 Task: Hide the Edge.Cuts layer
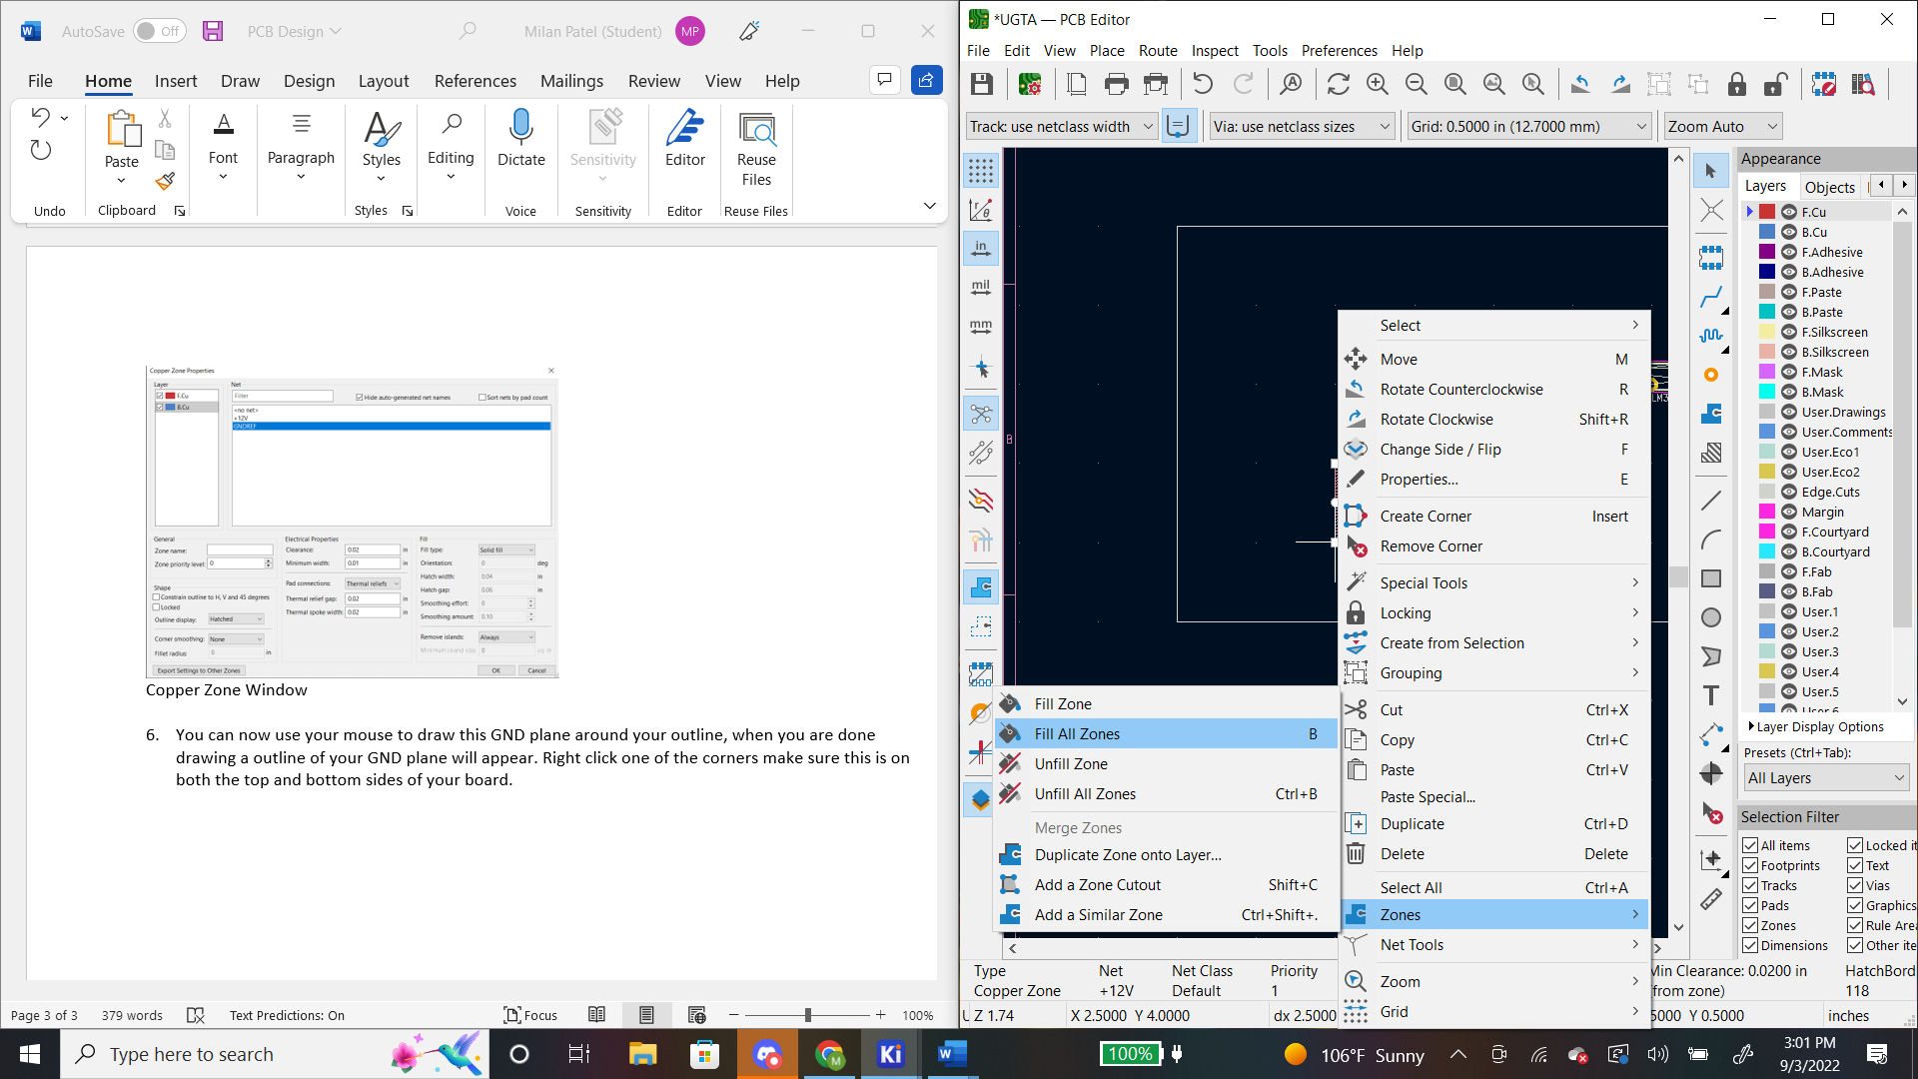(x=1789, y=492)
